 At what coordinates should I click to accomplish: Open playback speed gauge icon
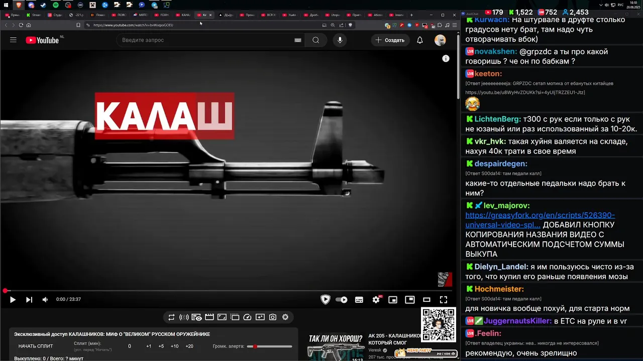pyautogui.click(x=247, y=317)
